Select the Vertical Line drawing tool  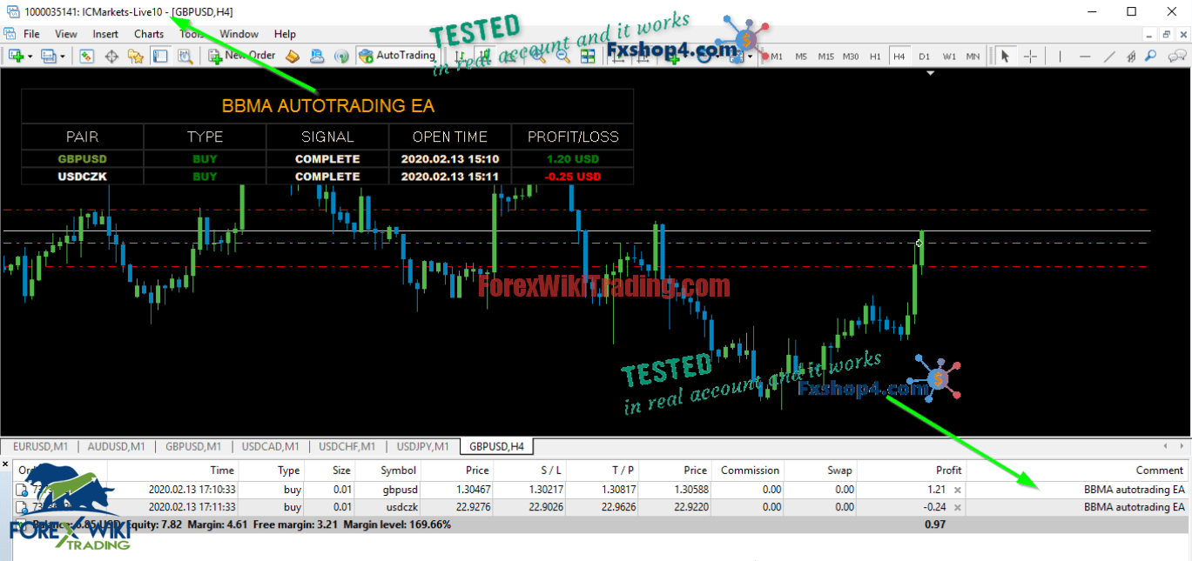1060,57
